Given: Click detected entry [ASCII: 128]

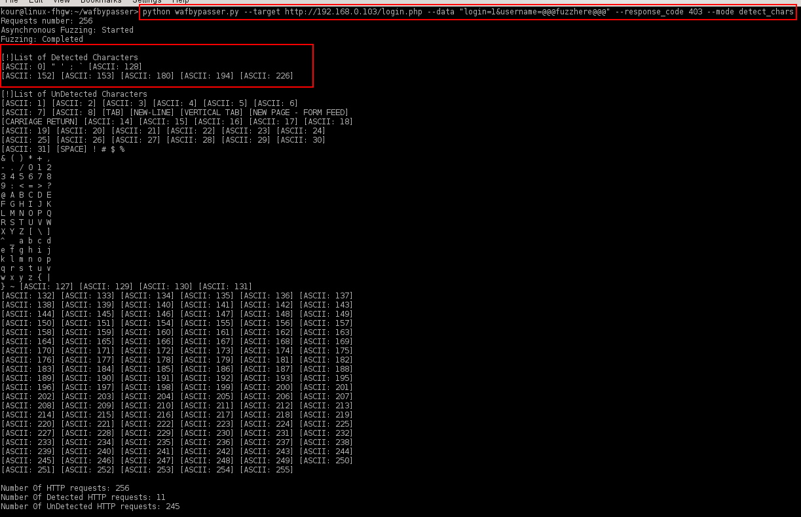Looking at the screenshot, I should (x=116, y=67).
